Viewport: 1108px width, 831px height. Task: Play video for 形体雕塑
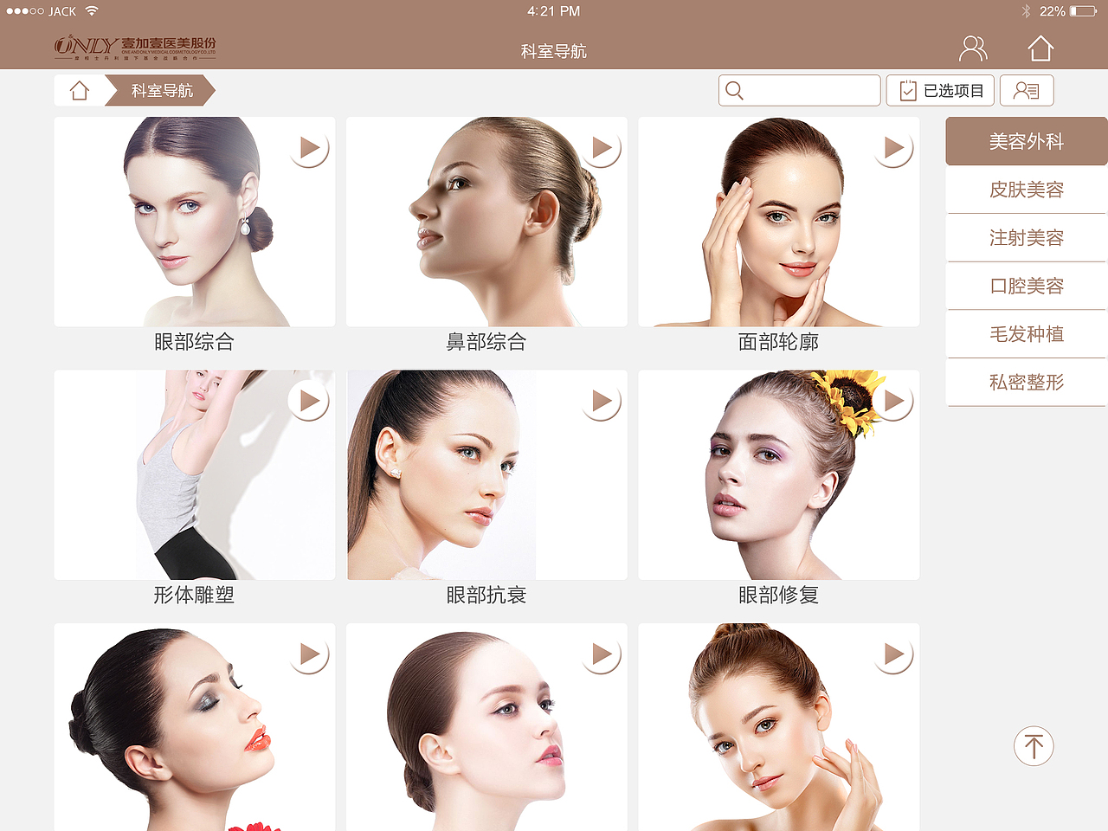309,402
